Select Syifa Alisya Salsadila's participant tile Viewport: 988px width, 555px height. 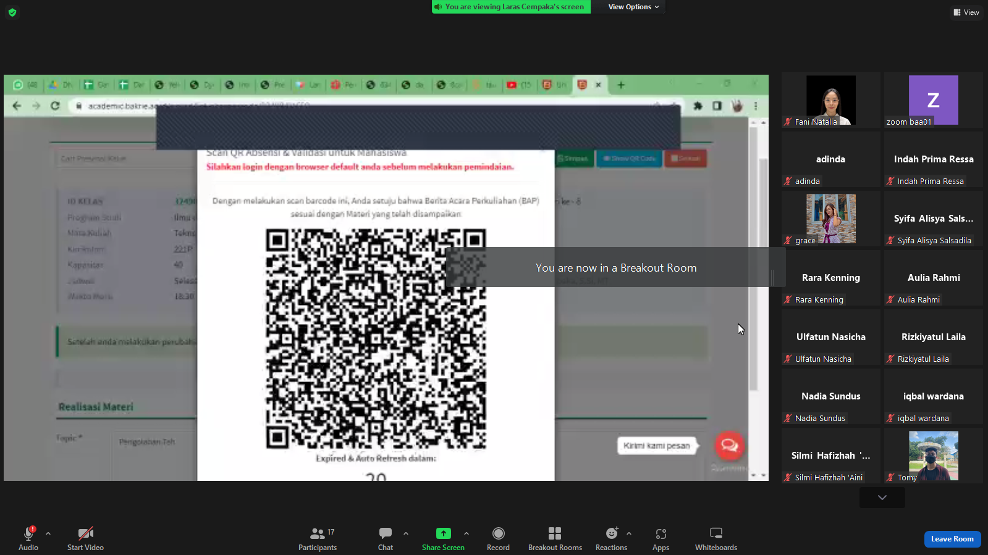[934, 219]
